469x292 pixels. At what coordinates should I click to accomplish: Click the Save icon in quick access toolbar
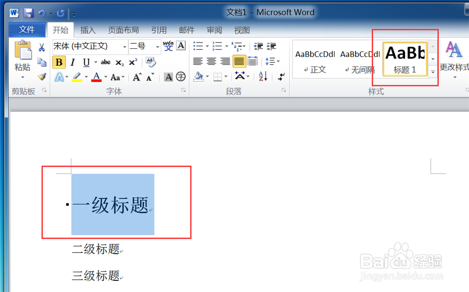pos(29,13)
